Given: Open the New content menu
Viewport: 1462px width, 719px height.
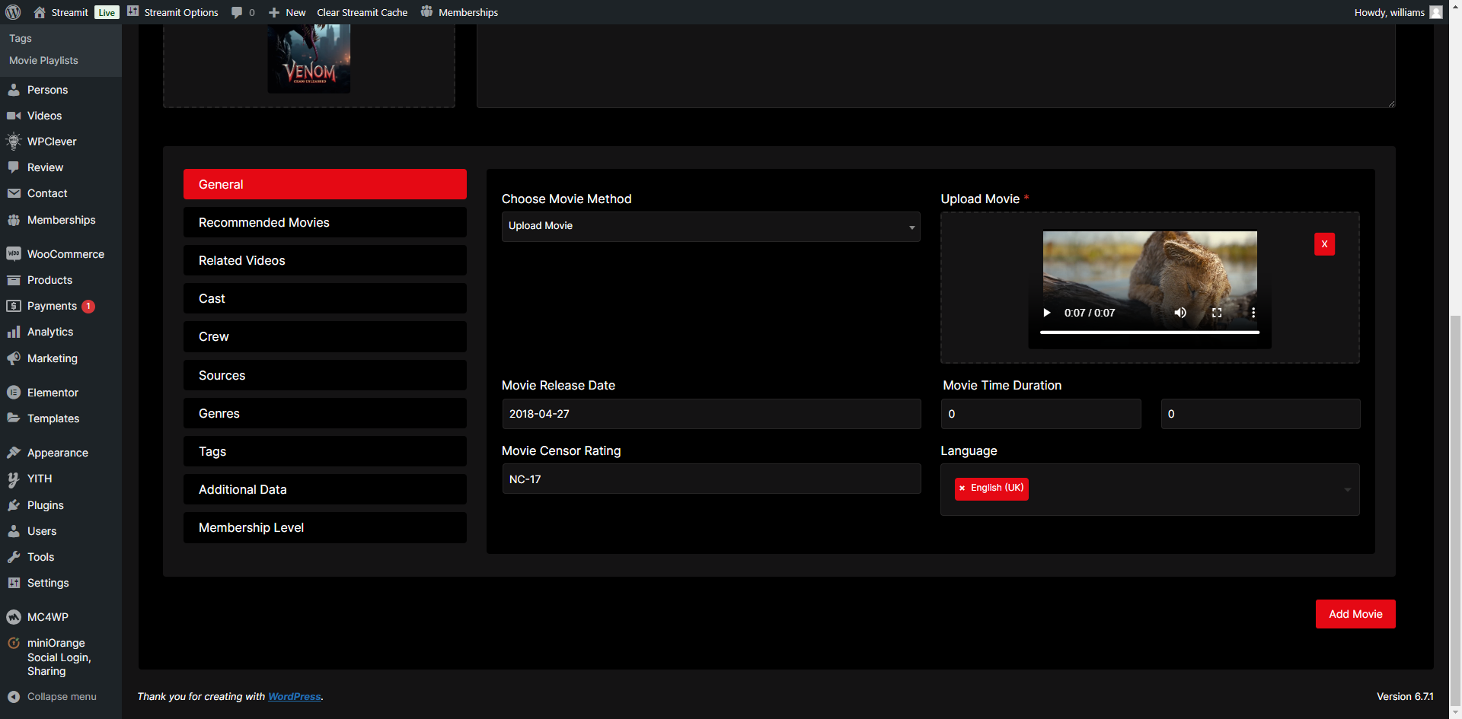Looking at the screenshot, I should click(x=287, y=12).
